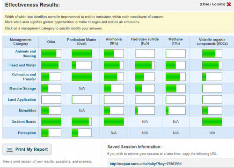Open the Land Application category
Screen dimensions: 234x168
coord(22,99)
